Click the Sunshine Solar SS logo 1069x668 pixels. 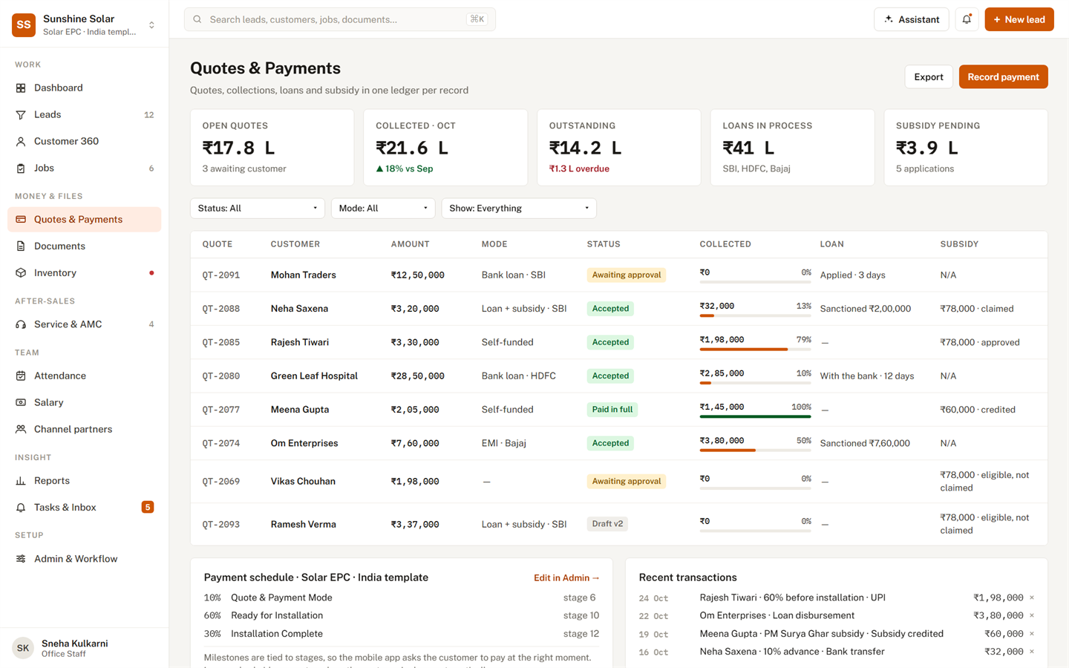24,24
